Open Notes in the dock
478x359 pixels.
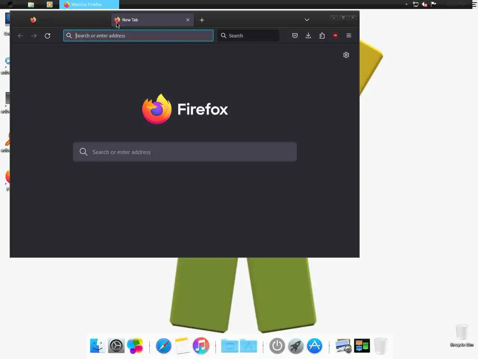182,346
